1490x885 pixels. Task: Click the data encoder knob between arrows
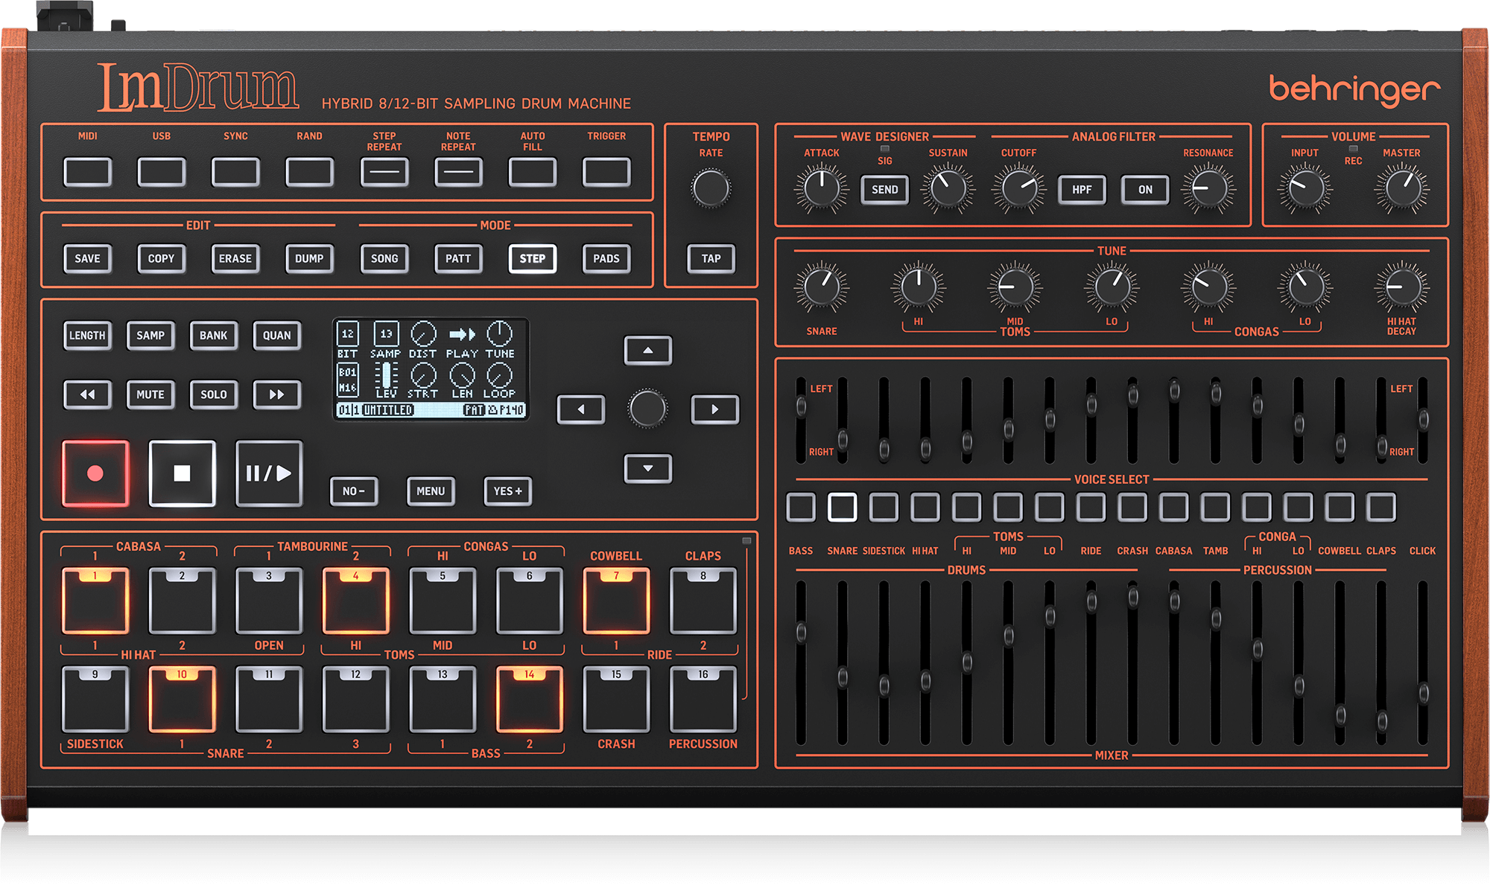(648, 409)
